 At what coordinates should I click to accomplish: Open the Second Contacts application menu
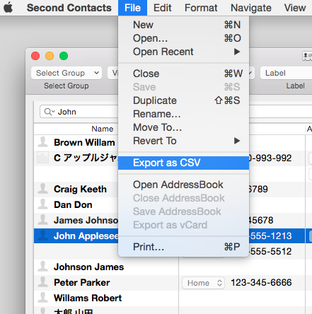pos(69,8)
